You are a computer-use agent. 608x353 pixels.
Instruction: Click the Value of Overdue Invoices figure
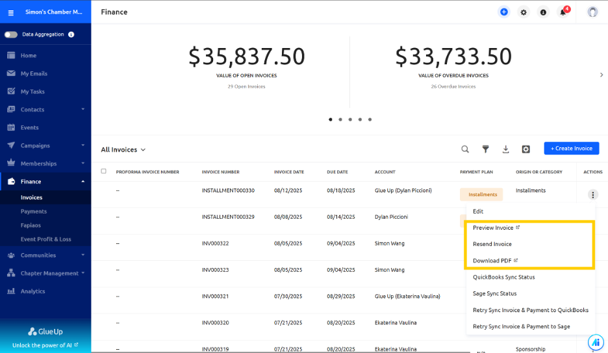pyautogui.click(x=453, y=56)
